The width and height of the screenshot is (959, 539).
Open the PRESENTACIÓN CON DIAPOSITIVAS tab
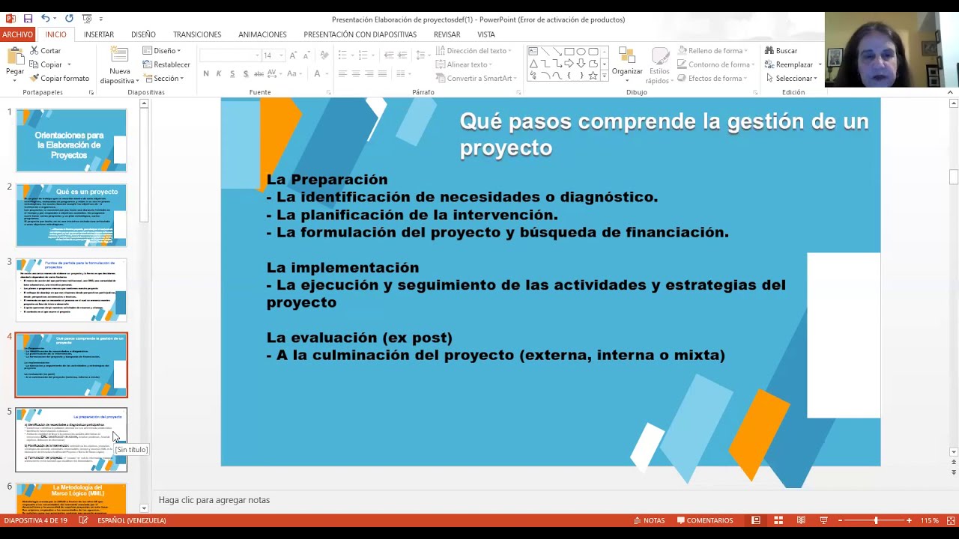coord(360,34)
